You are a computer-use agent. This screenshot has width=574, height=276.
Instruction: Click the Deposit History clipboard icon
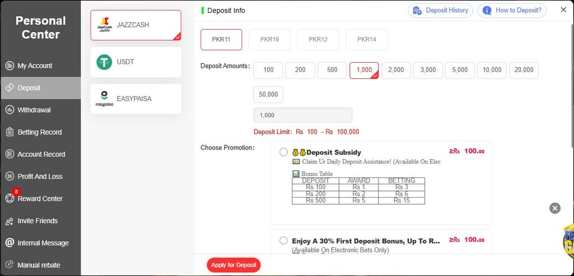[417, 10]
